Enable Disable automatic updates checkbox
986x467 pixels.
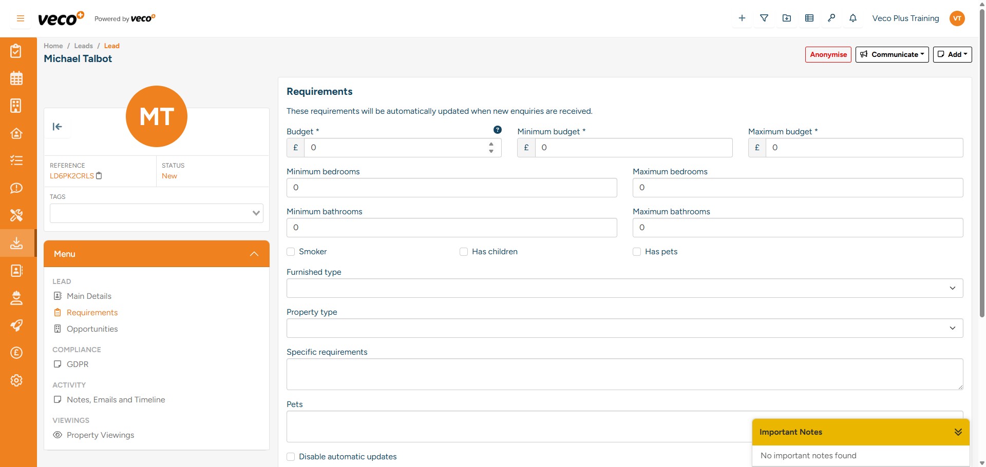click(291, 456)
